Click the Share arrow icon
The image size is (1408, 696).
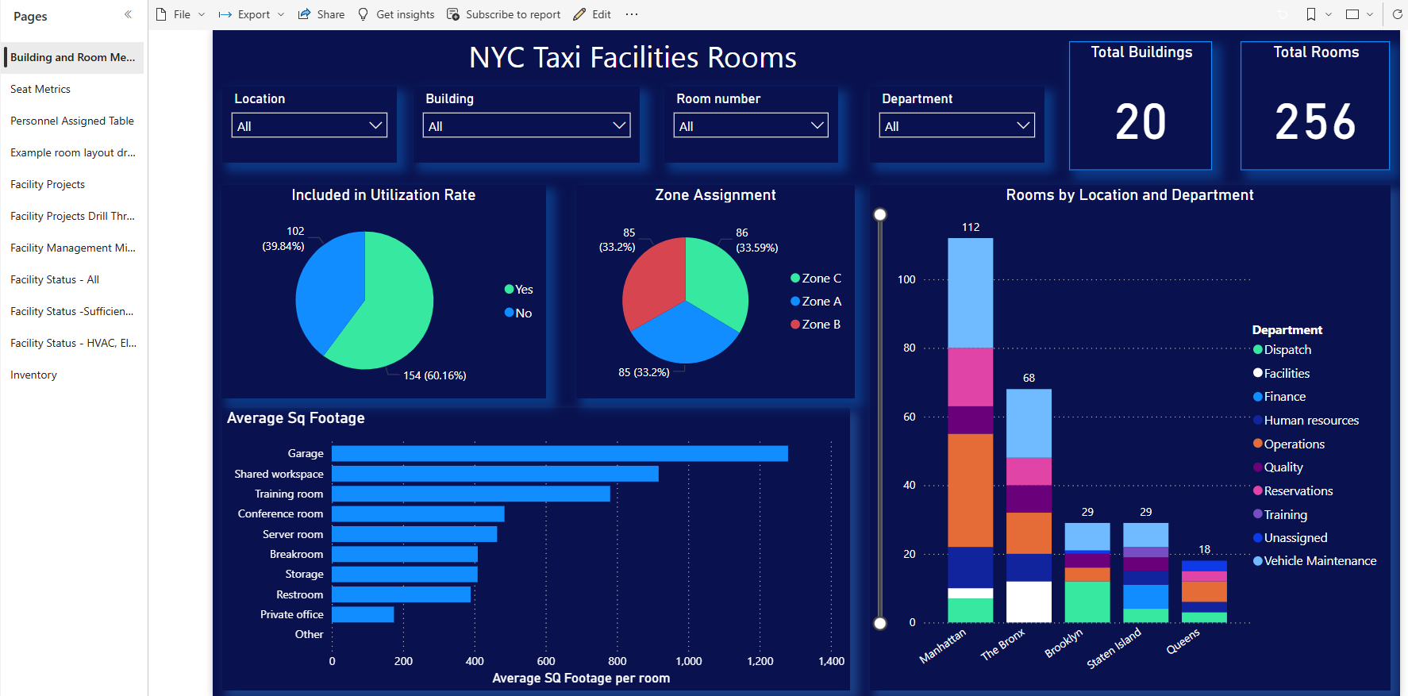click(x=304, y=14)
